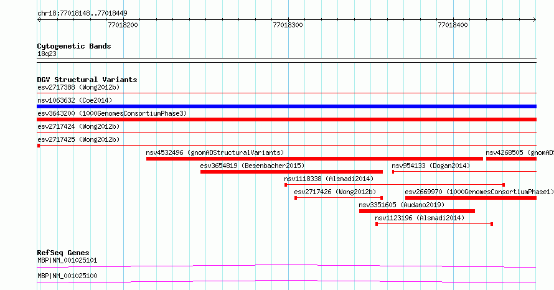Click the DGV Structural Variants track heading
This screenshot has height=290, width=554.
[x=87, y=80]
